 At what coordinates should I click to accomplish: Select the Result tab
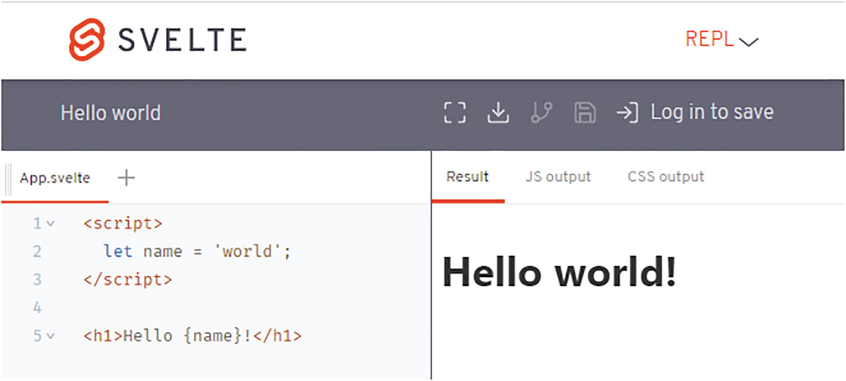click(x=467, y=177)
